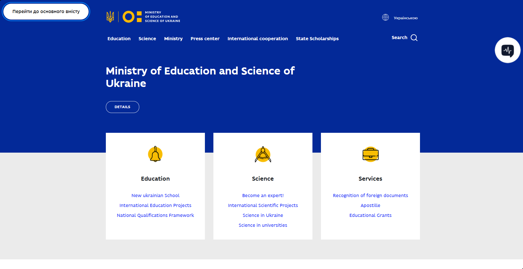Open International Education Projects link

point(155,205)
